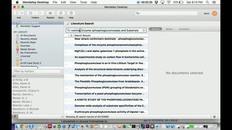Open the Edit menu
Screen dimensions: 232x130
[63, 2]
